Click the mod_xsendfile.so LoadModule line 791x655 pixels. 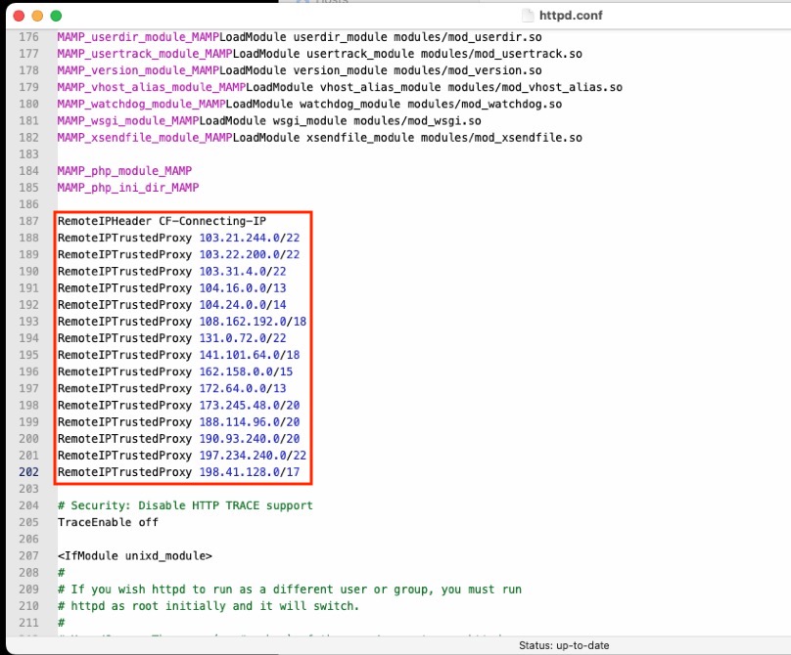(x=319, y=138)
